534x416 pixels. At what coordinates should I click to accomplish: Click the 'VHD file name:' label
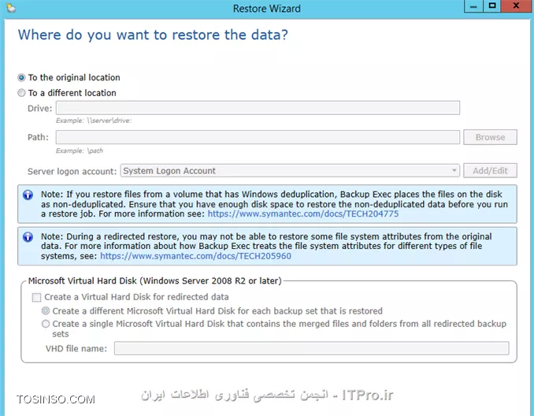(76, 348)
